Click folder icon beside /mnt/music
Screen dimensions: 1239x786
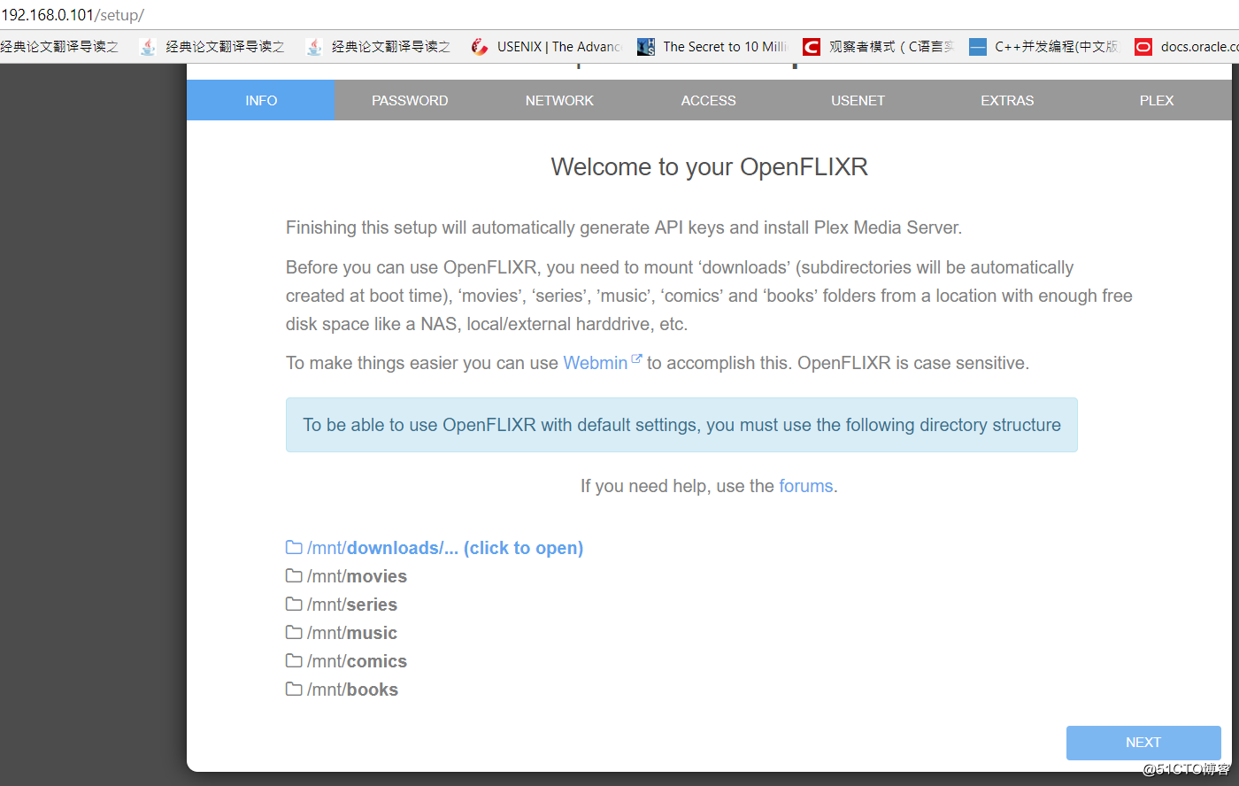tap(294, 632)
